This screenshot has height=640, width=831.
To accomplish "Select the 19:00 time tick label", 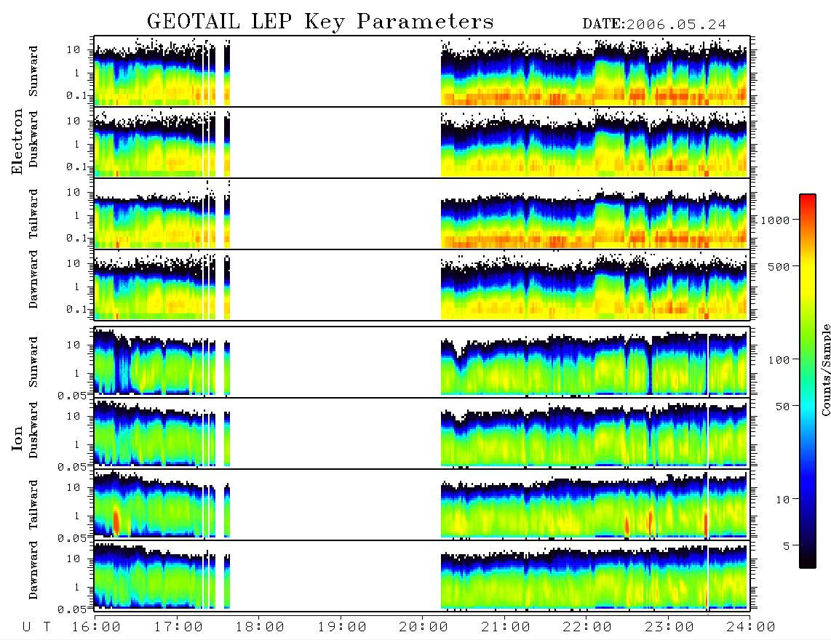I will point(342,628).
